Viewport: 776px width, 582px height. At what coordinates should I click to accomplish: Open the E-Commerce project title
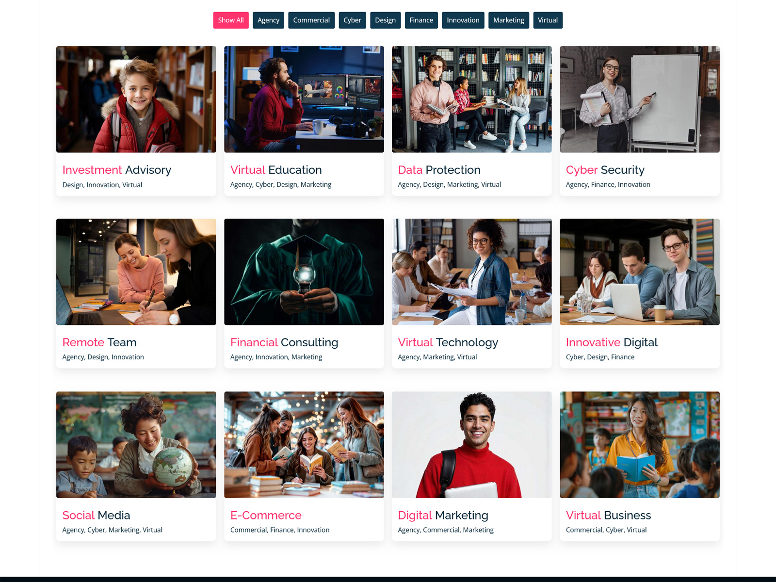266,515
